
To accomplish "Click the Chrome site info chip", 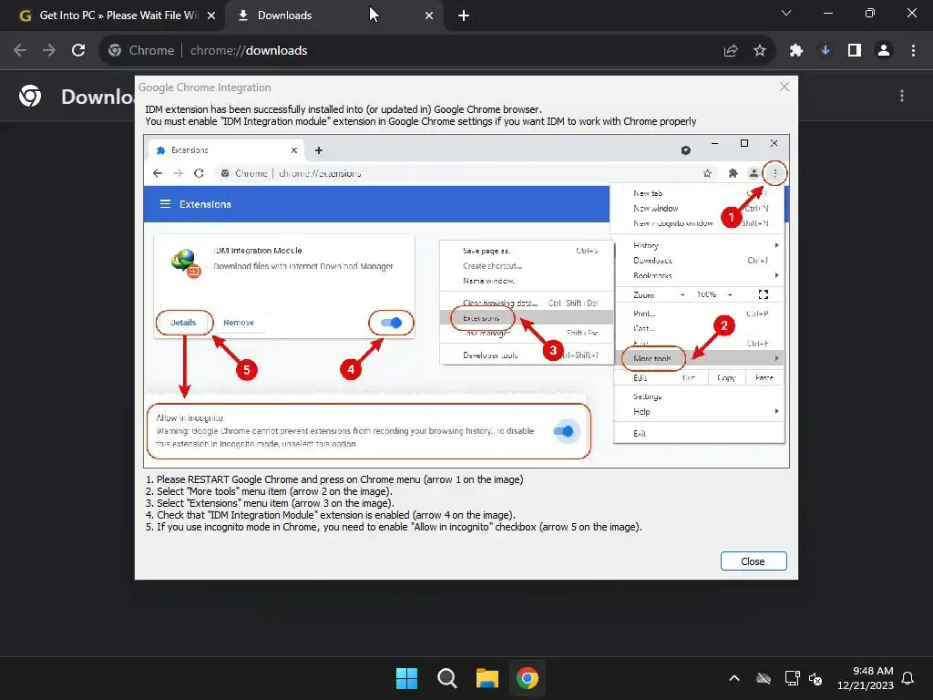I will [141, 51].
